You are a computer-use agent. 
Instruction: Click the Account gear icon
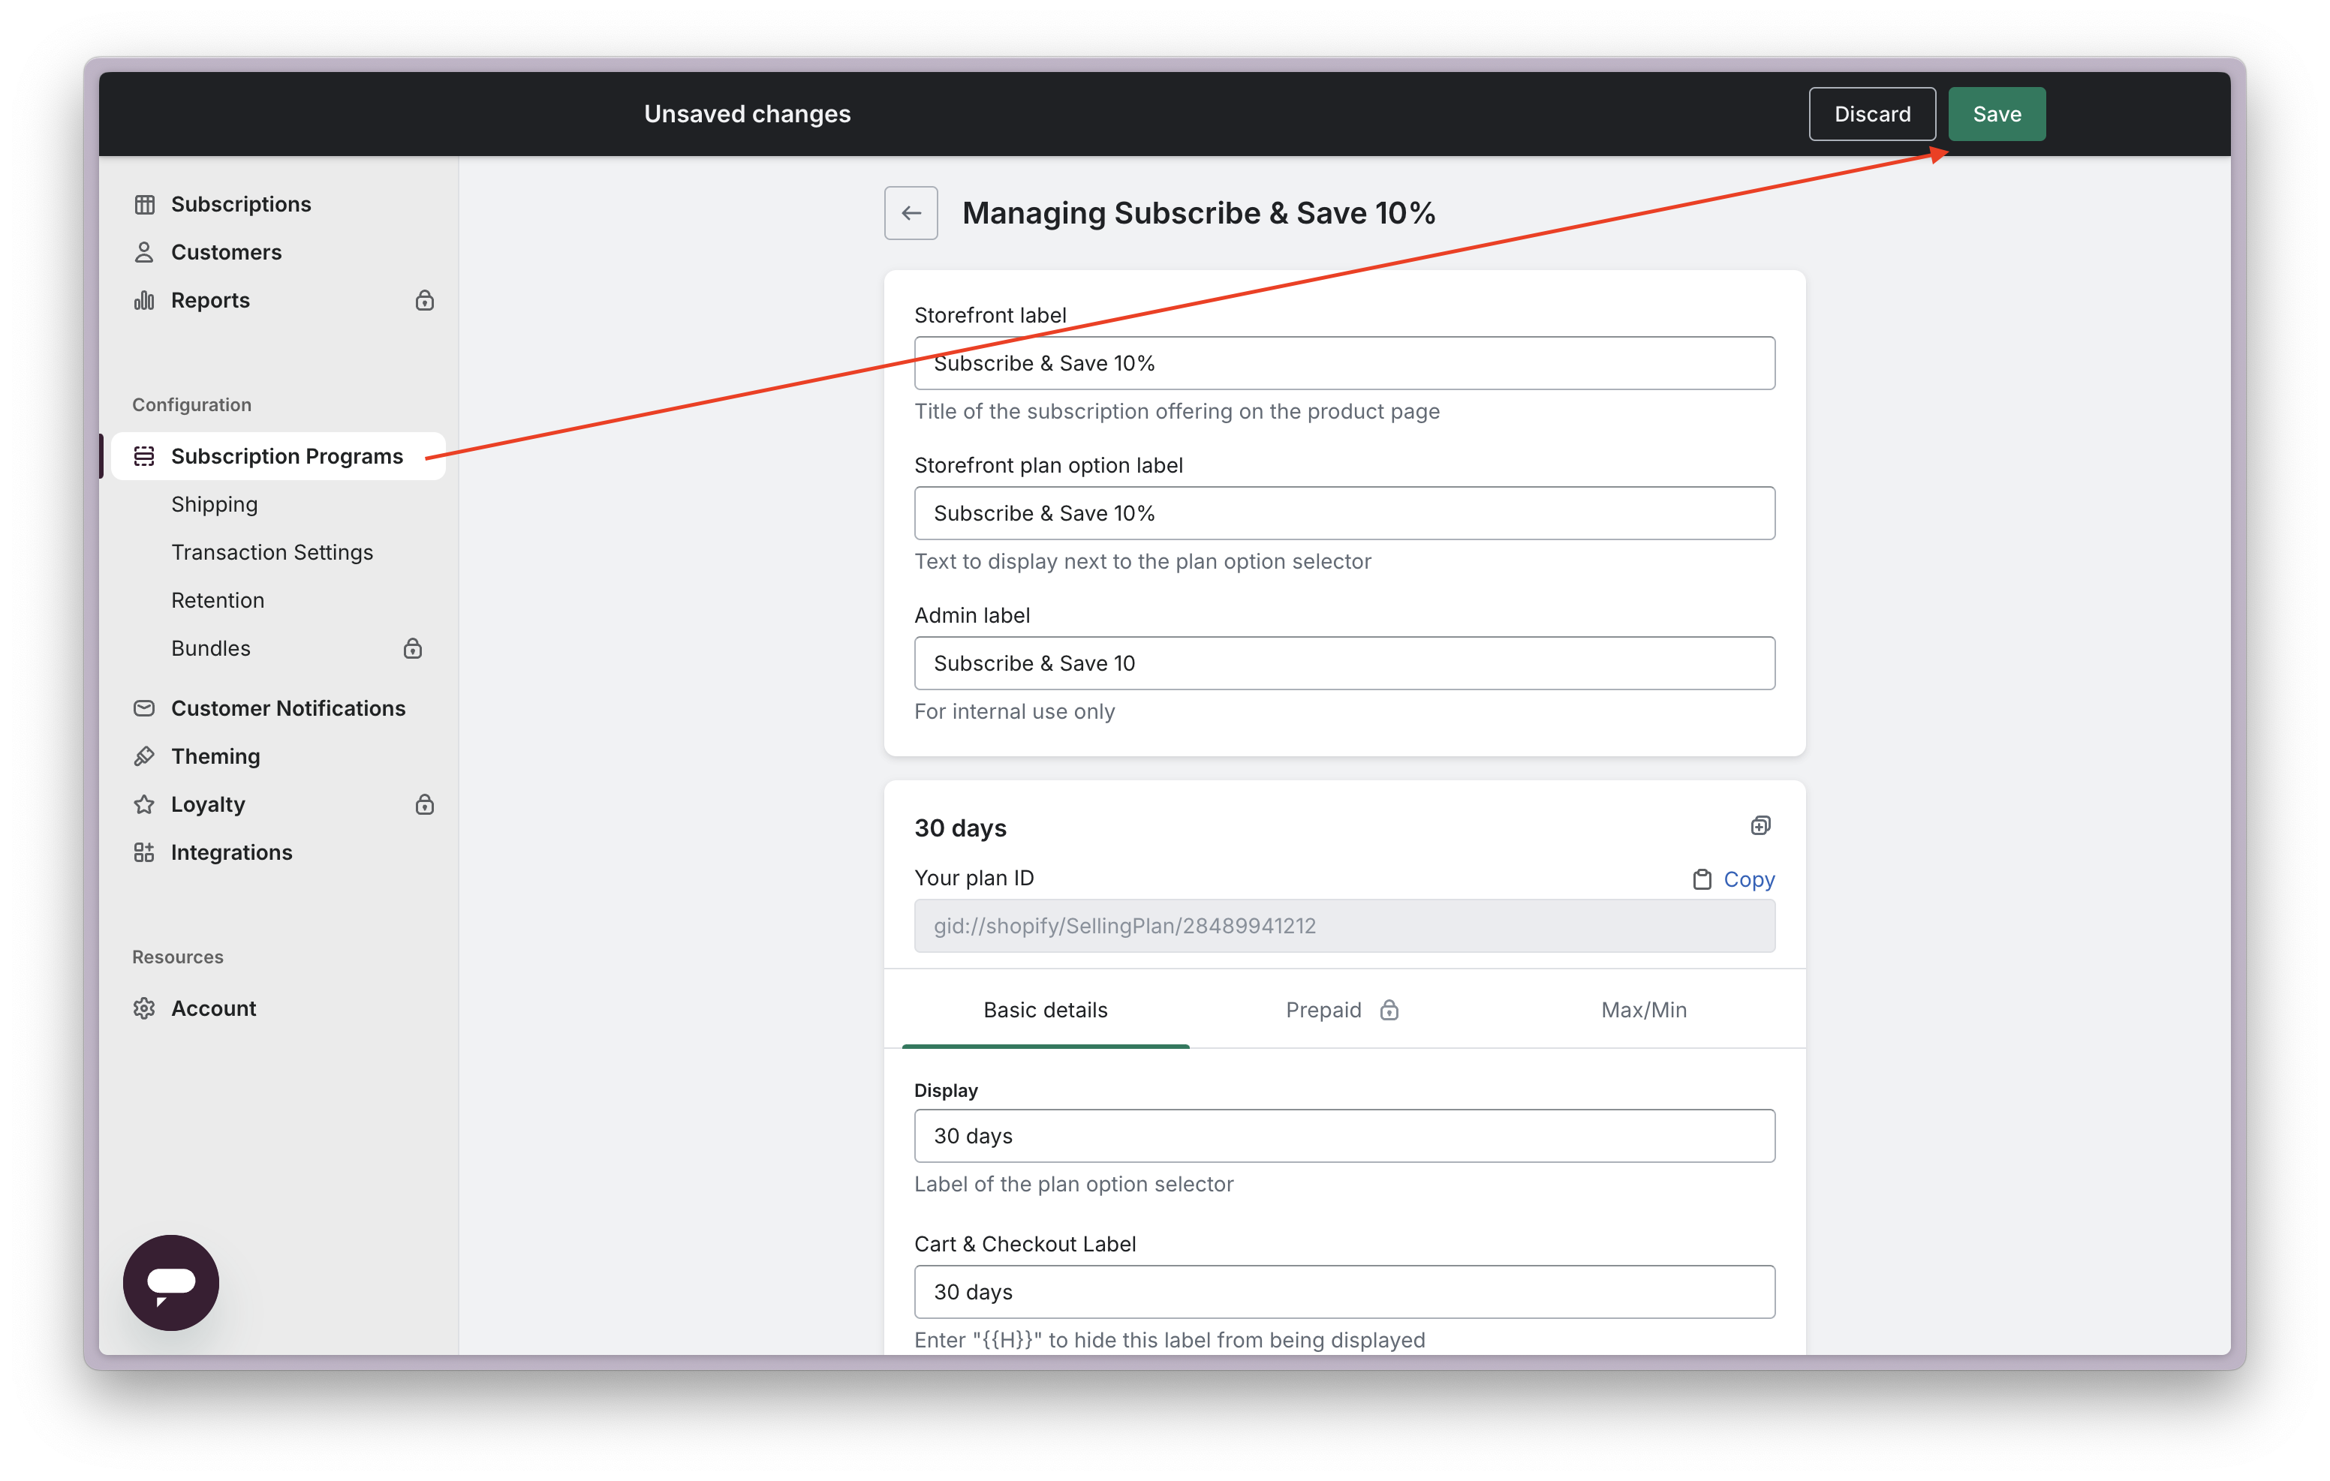[144, 1008]
